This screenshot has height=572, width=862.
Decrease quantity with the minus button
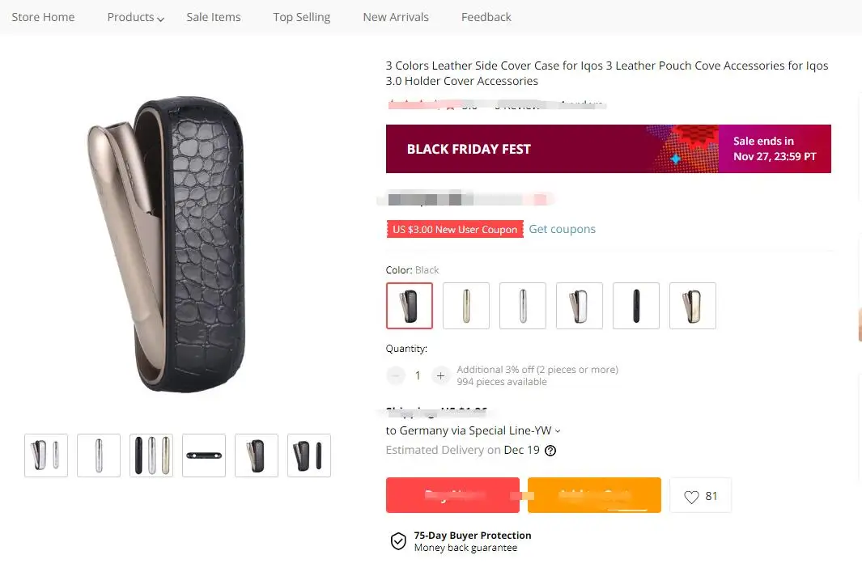point(396,375)
